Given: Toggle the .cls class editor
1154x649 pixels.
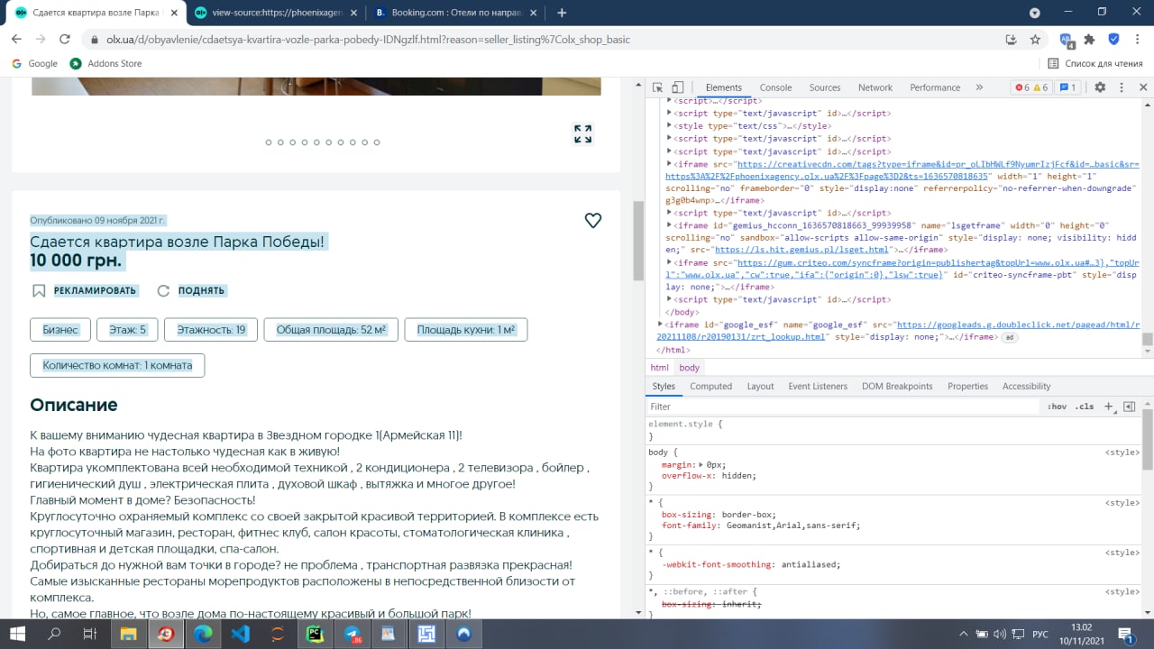Looking at the screenshot, I should point(1085,407).
